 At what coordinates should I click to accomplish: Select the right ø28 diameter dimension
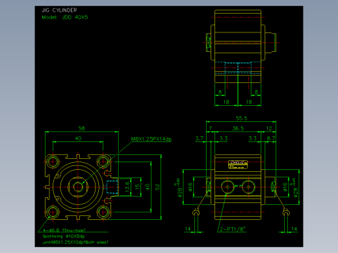[295, 187]
